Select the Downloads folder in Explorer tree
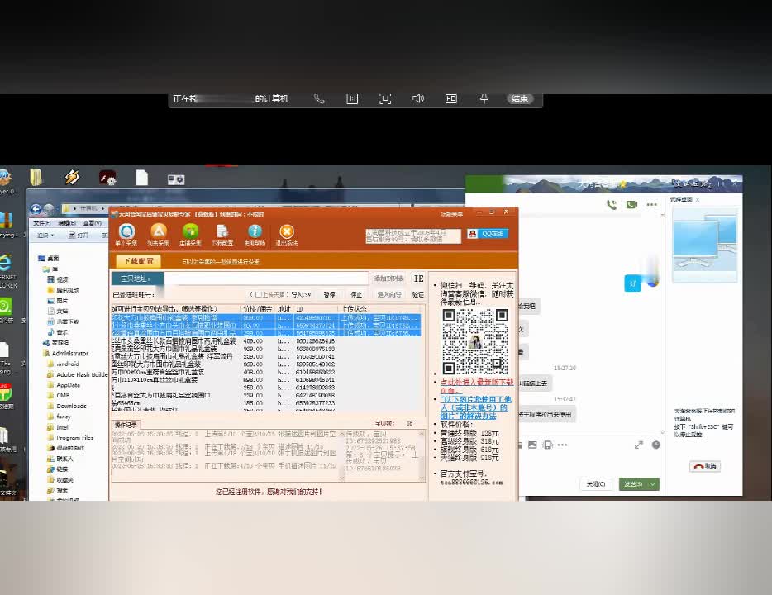772x595 pixels. (67, 406)
